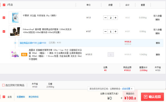The height and width of the screenshot is (102, 166).
Task: Decrease bath salt quantity with minus
Action: click(105, 18)
